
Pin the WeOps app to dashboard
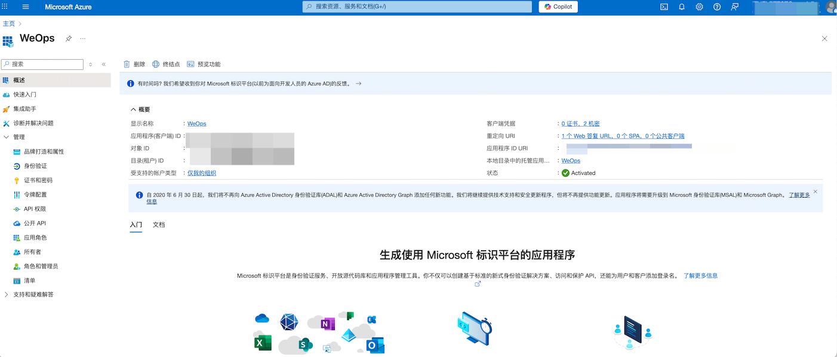pyautogui.click(x=69, y=38)
